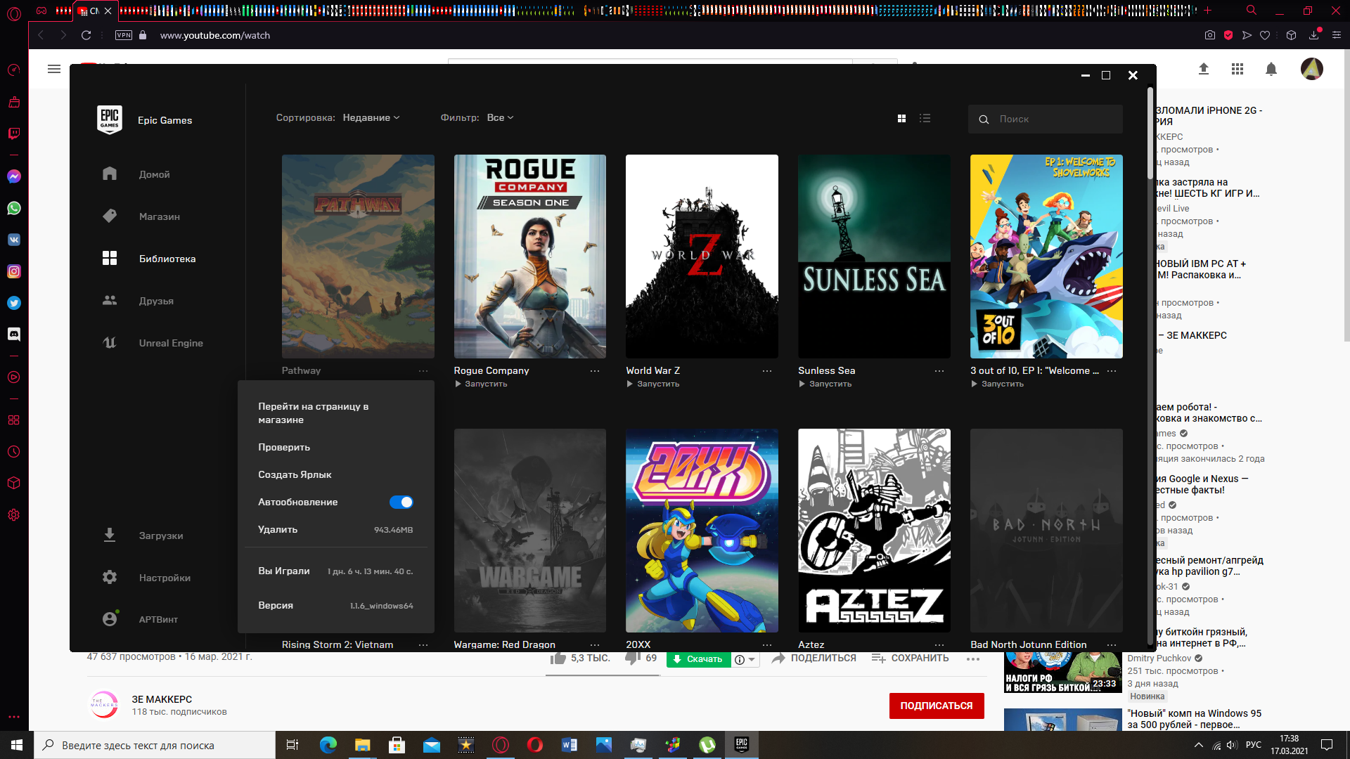
Task: Click YouTube ПОДПИСАТЬСЯ button
Action: coord(937,706)
